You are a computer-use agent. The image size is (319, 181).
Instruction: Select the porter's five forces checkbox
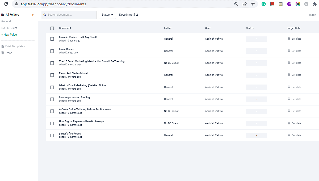tap(52, 135)
